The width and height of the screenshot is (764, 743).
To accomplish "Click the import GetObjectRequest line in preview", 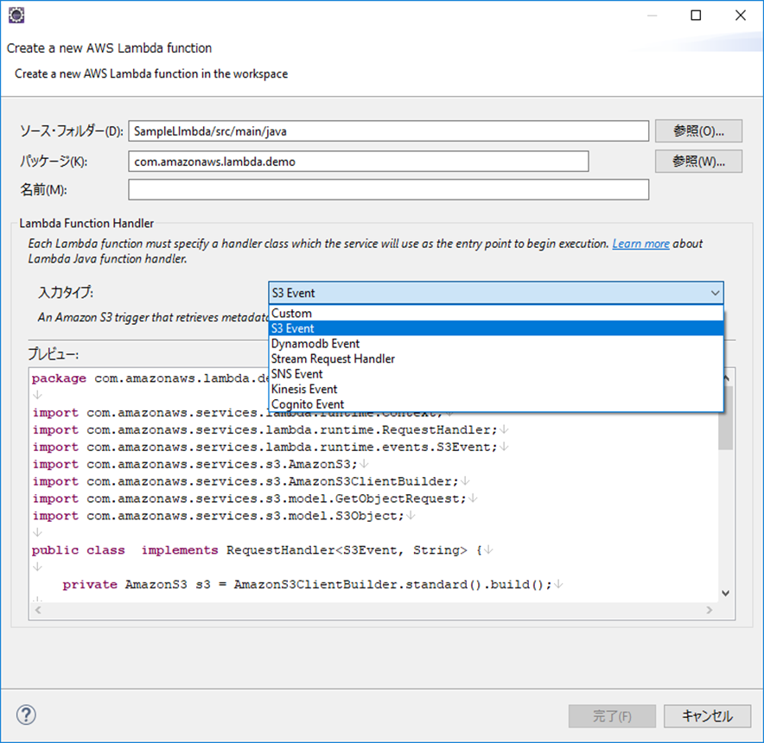I will click(x=255, y=499).
